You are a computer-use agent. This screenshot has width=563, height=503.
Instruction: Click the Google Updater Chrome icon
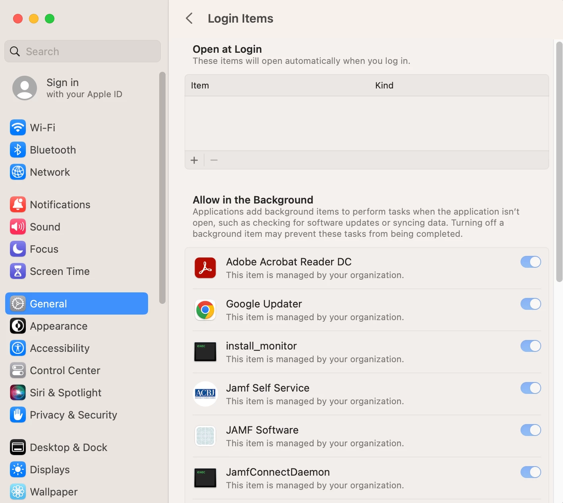tap(205, 310)
